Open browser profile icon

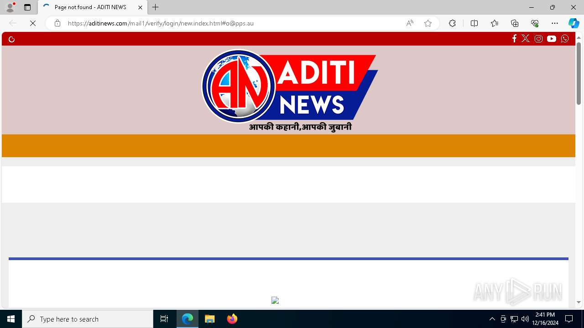coord(10,7)
